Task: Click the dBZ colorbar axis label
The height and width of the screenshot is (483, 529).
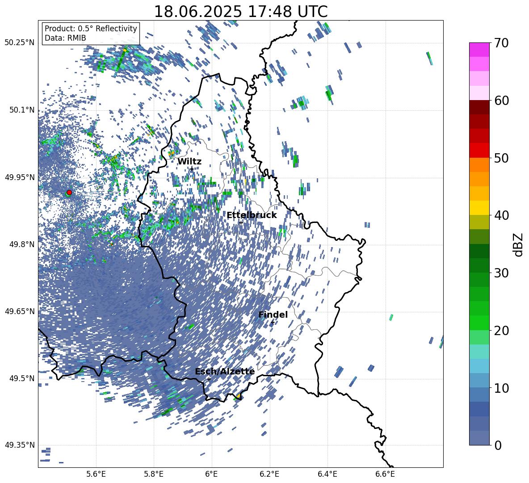Action: tap(518, 244)
